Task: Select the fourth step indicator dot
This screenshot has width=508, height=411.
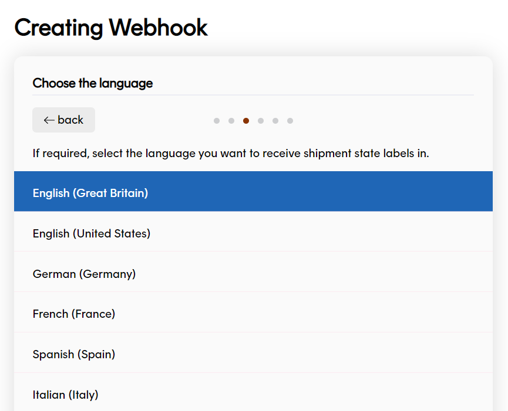Action: 261,121
